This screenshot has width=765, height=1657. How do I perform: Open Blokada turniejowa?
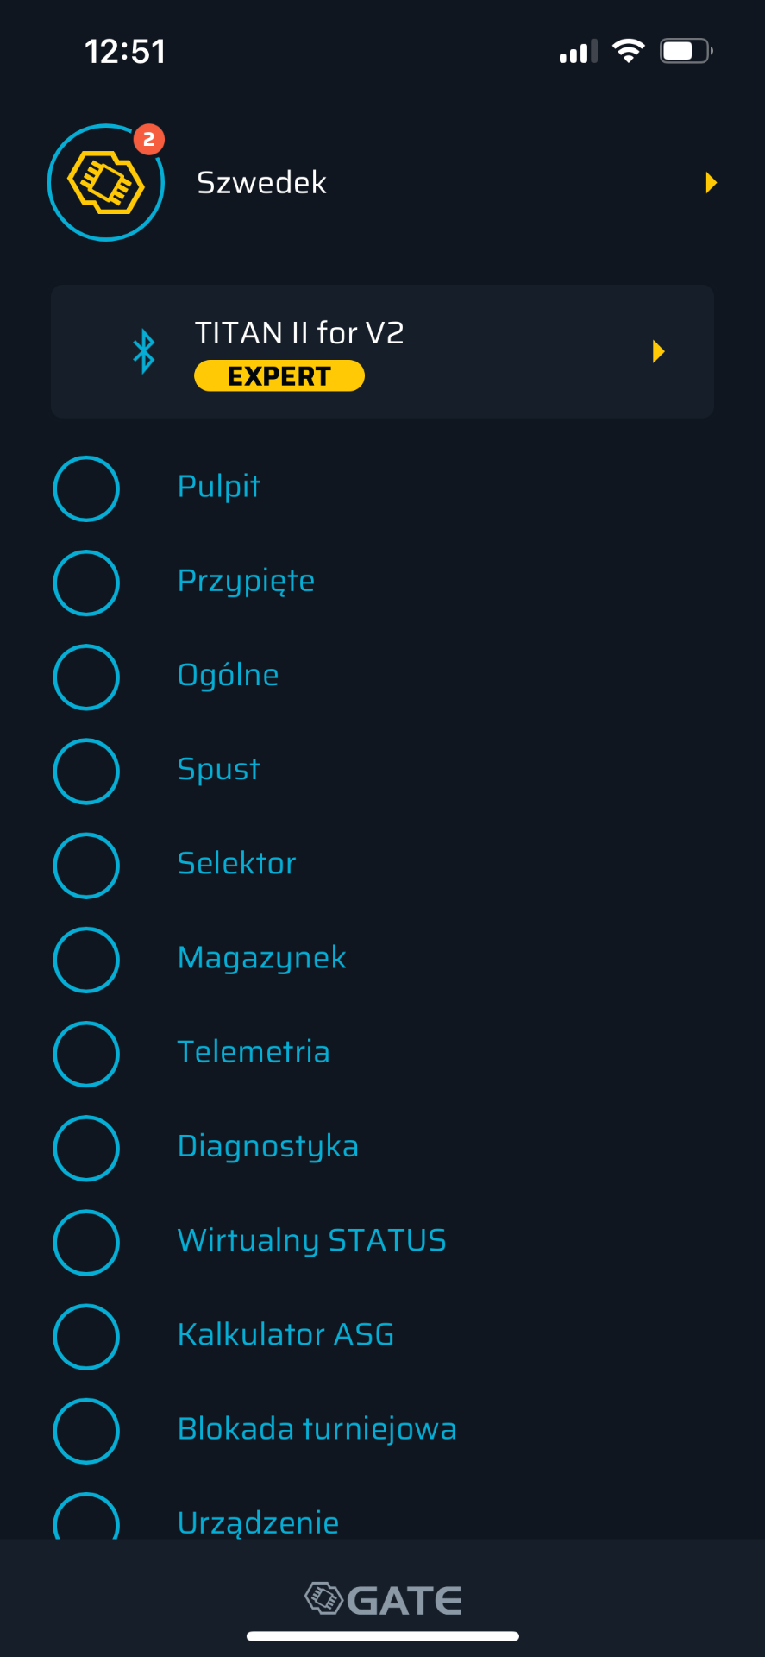click(x=317, y=1429)
